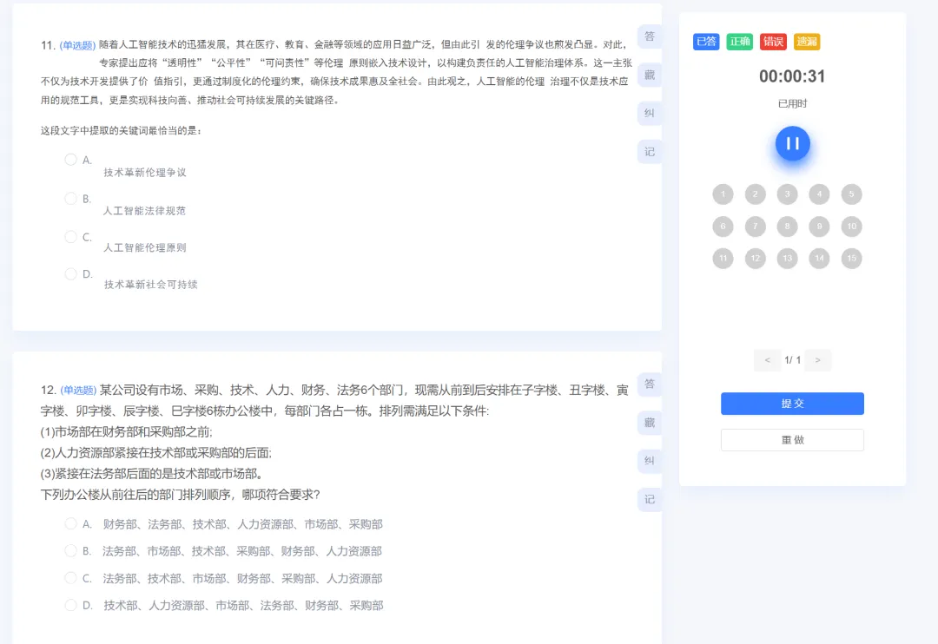Click the red 错误 legend tag
The height and width of the screenshot is (644, 938).
773,42
